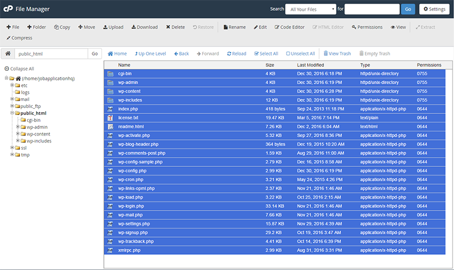
Task: Sort by Permissions column header
Action: [429, 65]
